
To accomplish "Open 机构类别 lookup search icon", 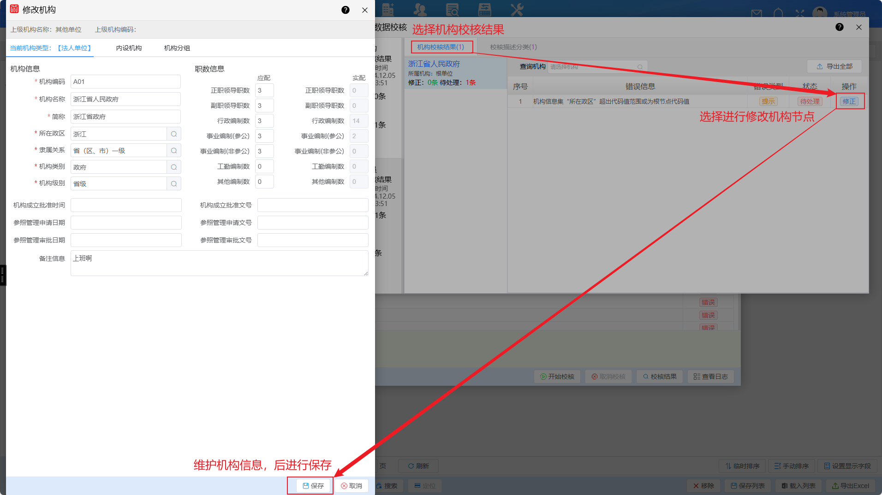I will [174, 167].
